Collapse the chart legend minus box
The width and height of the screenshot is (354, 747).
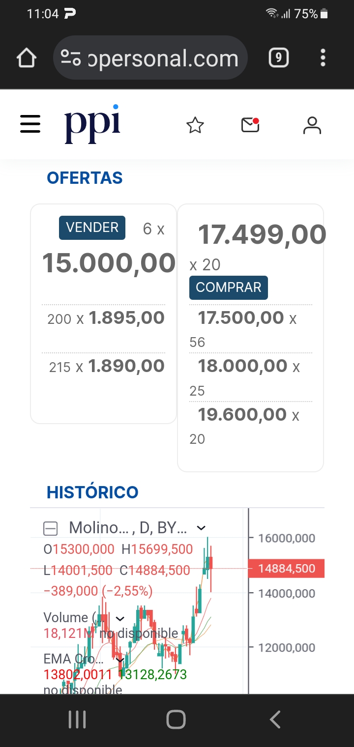tap(51, 529)
